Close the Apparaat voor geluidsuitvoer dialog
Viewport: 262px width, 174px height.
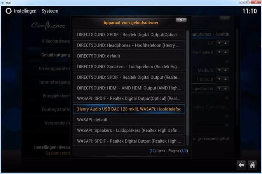point(181,20)
